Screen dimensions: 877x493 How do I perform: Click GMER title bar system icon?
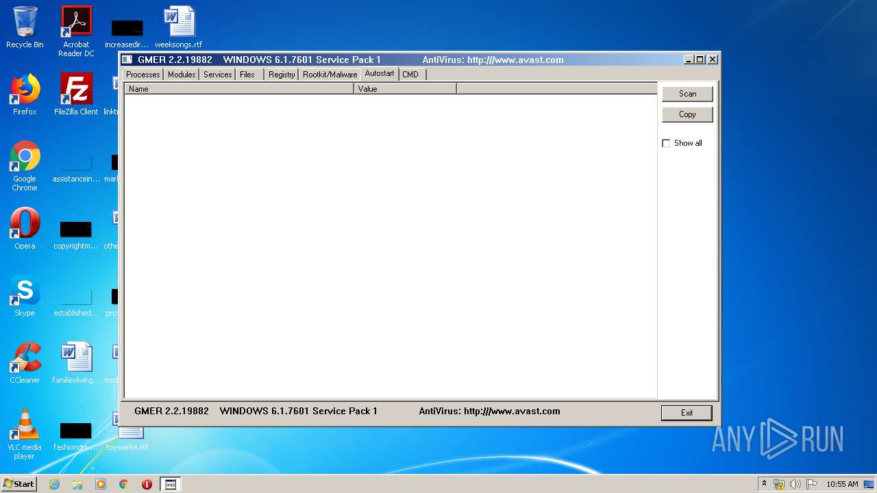pos(127,60)
